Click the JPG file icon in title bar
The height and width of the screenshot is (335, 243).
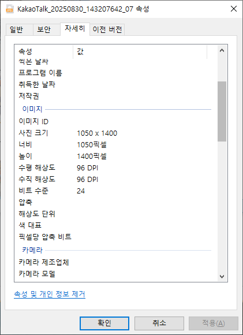click(x=10, y=9)
